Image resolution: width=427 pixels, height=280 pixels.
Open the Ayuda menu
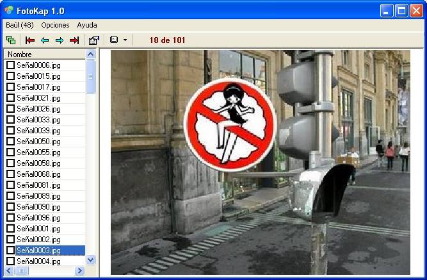point(87,25)
